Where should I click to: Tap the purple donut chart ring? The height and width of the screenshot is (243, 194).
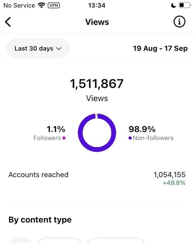point(80,133)
